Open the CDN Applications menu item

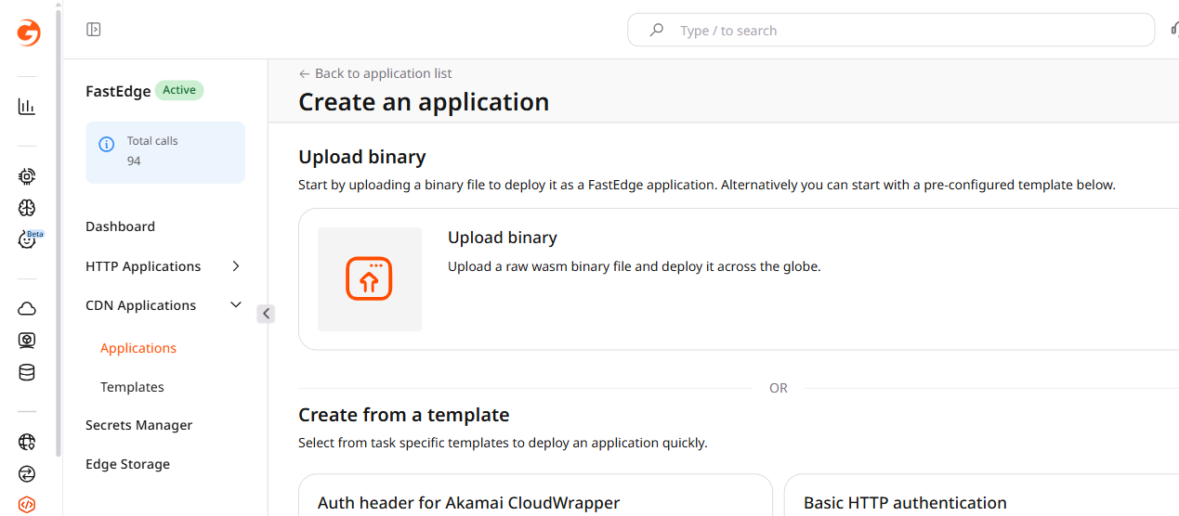140,305
